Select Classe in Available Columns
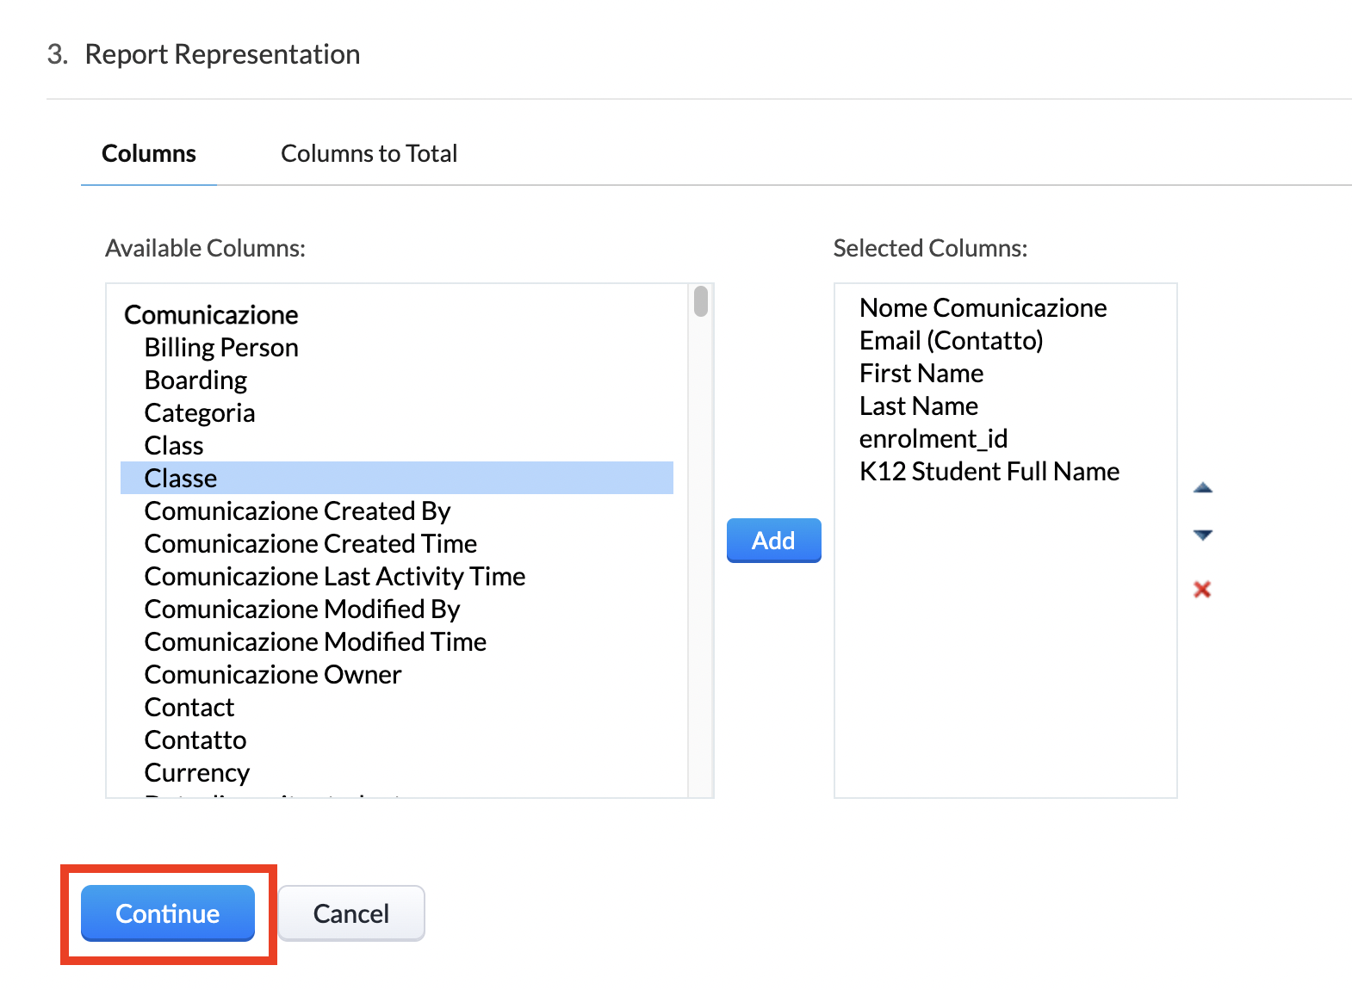1352x990 pixels. [x=181, y=479]
